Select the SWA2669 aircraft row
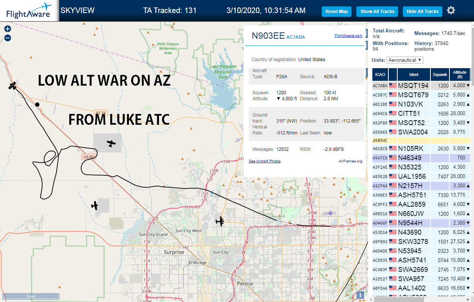The height and width of the screenshot is (302, 474). point(421,269)
